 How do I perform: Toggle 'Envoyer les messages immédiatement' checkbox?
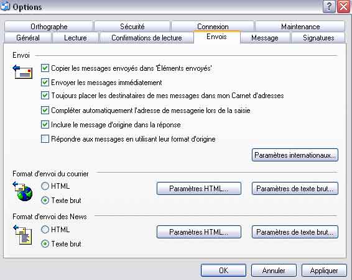[x=45, y=83]
